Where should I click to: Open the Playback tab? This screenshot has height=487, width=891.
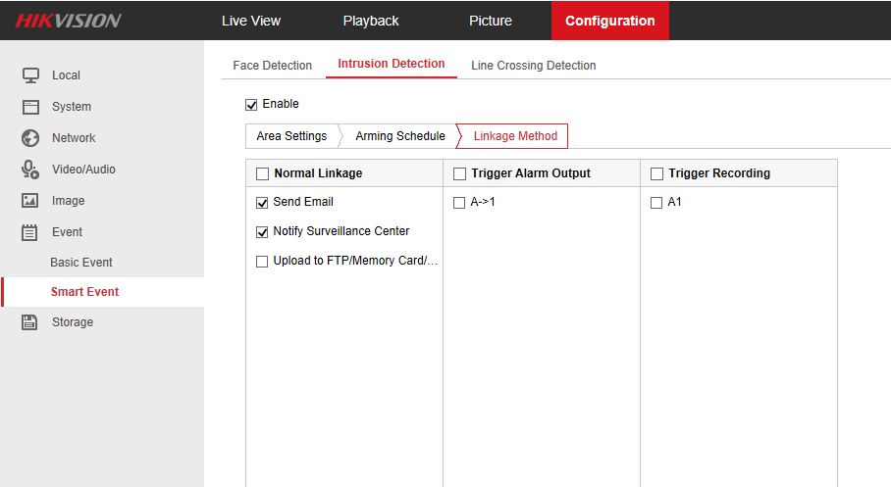pyautogui.click(x=371, y=21)
